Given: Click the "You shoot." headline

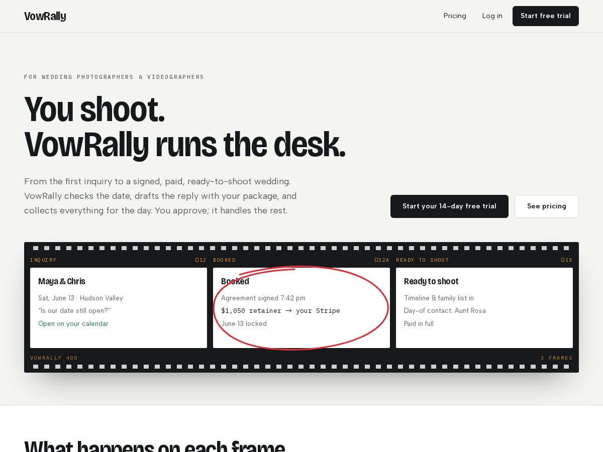Looking at the screenshot, I should (x=94, y=109).
